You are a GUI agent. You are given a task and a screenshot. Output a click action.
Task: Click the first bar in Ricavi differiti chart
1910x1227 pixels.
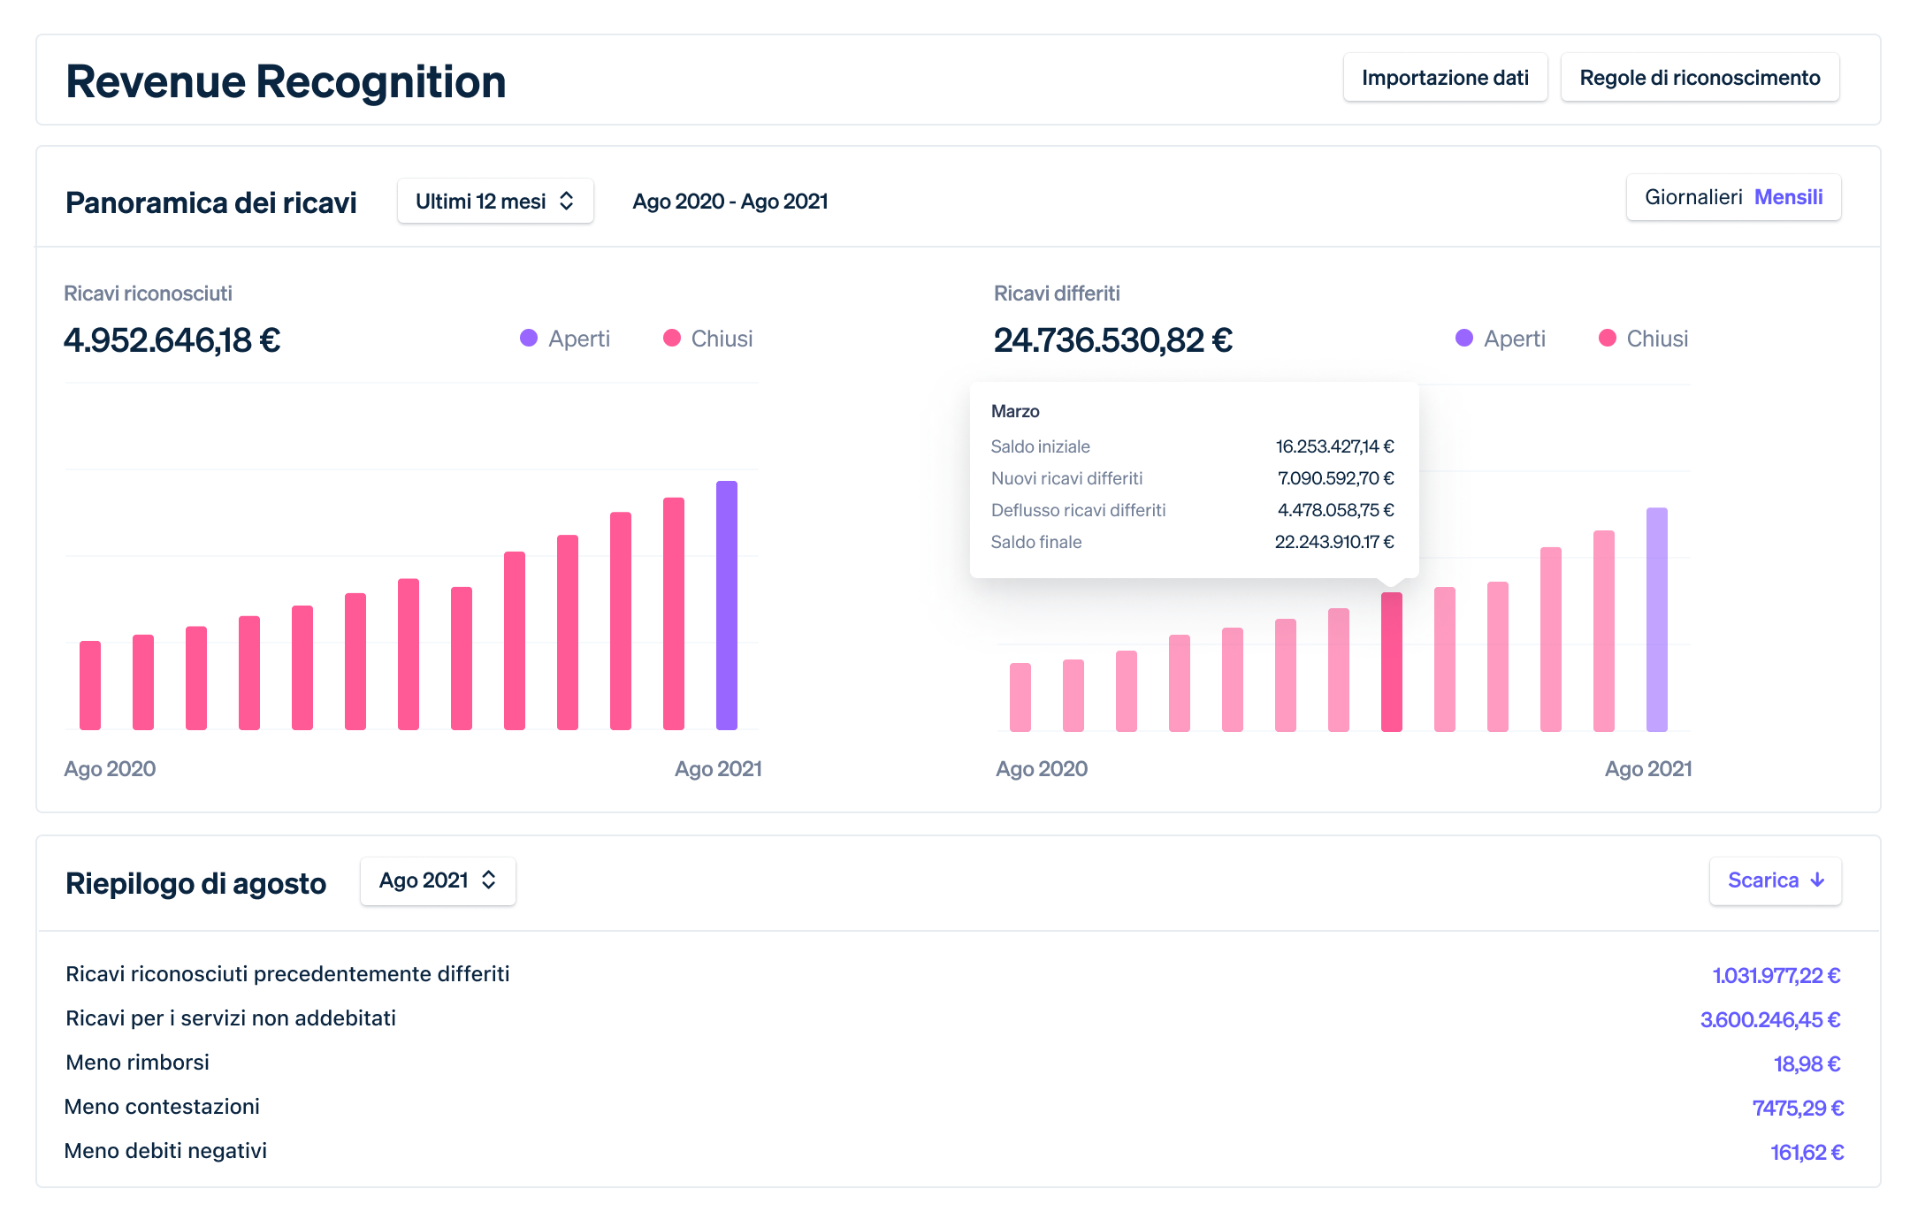[1020, 697]
